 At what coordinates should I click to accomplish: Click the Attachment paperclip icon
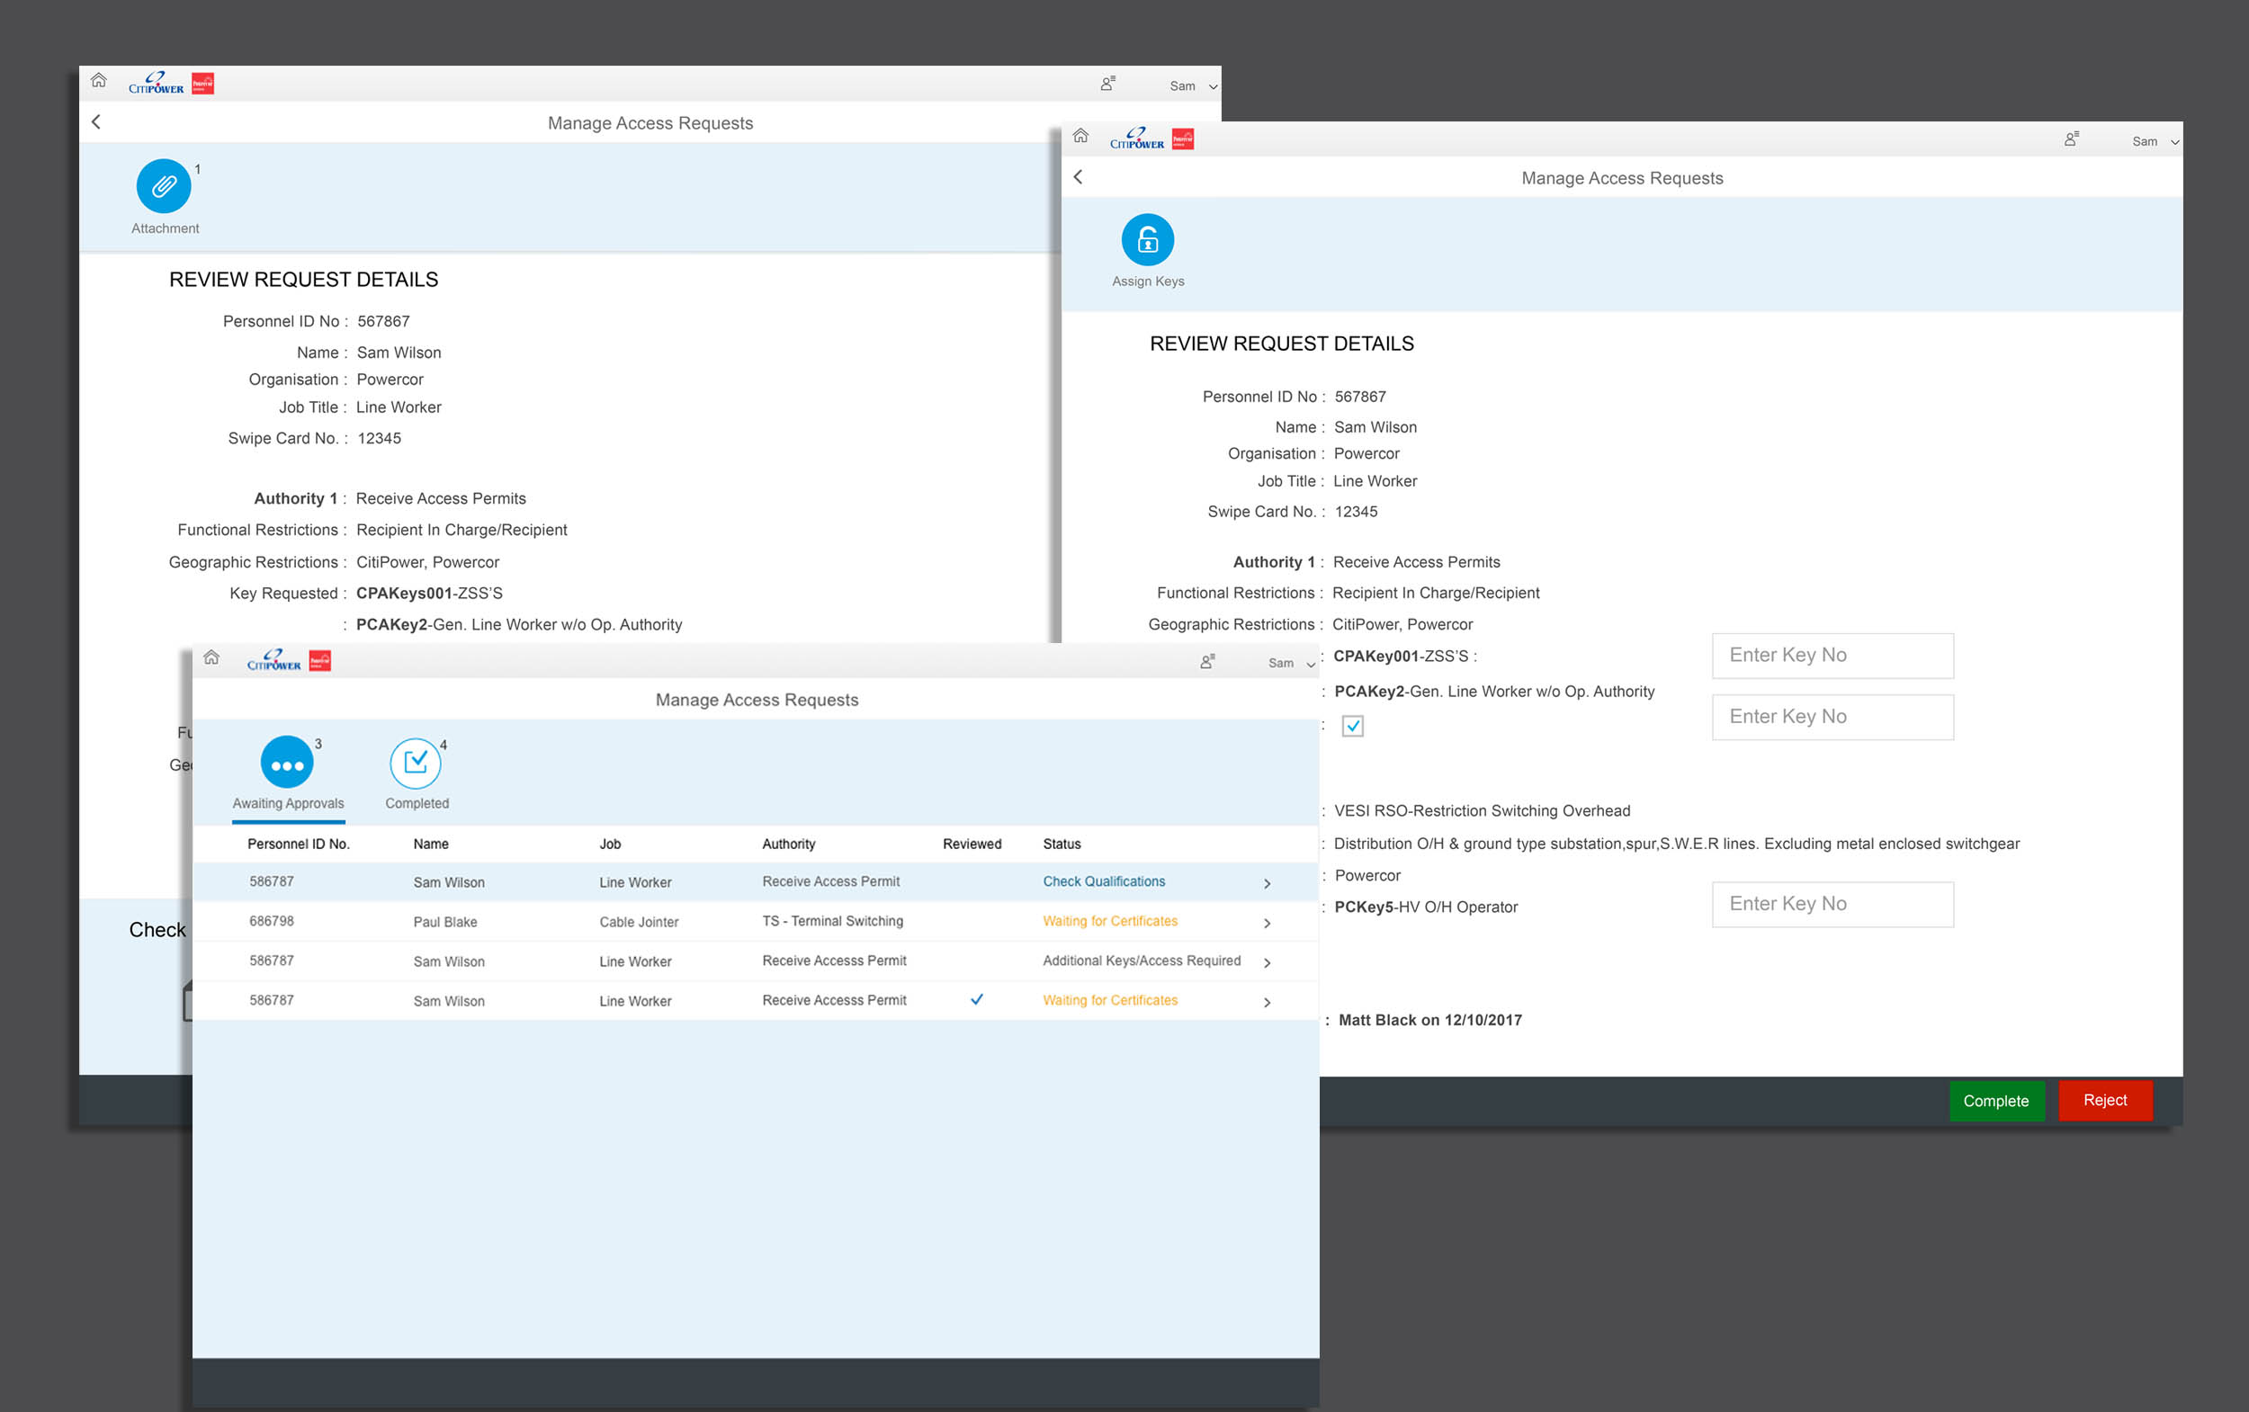tap(164, 186)
